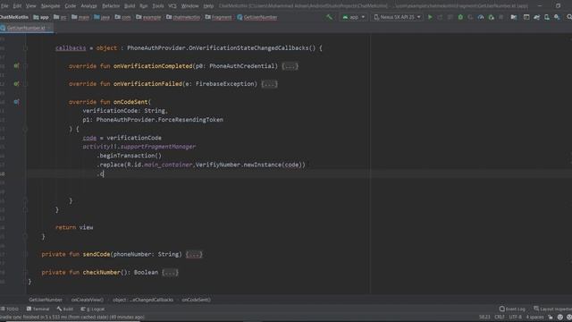Click the Gradle sync finished status message
Image resolution: width=572 pixels, height=322 pixels.
[72, 318]
